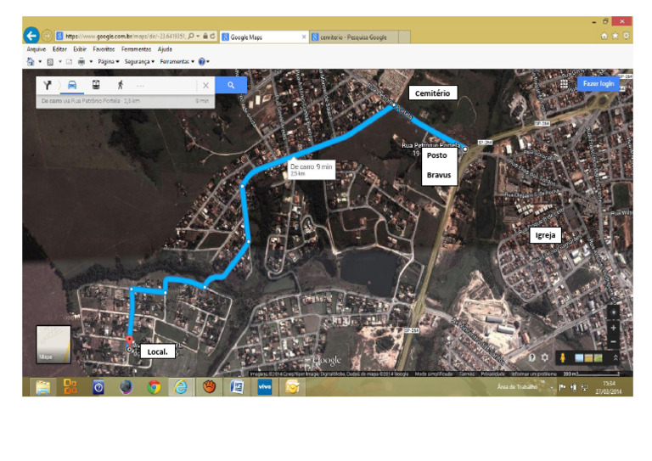This screenshot has height=461, width=652.
Task: Click the blue help question mark icon
Action: pos(202,61)
